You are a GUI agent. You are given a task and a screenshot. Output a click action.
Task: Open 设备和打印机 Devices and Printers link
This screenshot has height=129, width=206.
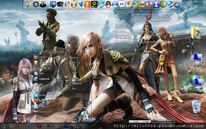coord(77,84)
